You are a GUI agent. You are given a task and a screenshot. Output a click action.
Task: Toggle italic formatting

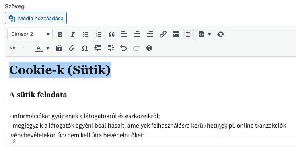point(73,34)
